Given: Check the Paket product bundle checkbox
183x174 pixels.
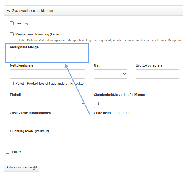Looking at the screenshot, I should tap(12, 83).
